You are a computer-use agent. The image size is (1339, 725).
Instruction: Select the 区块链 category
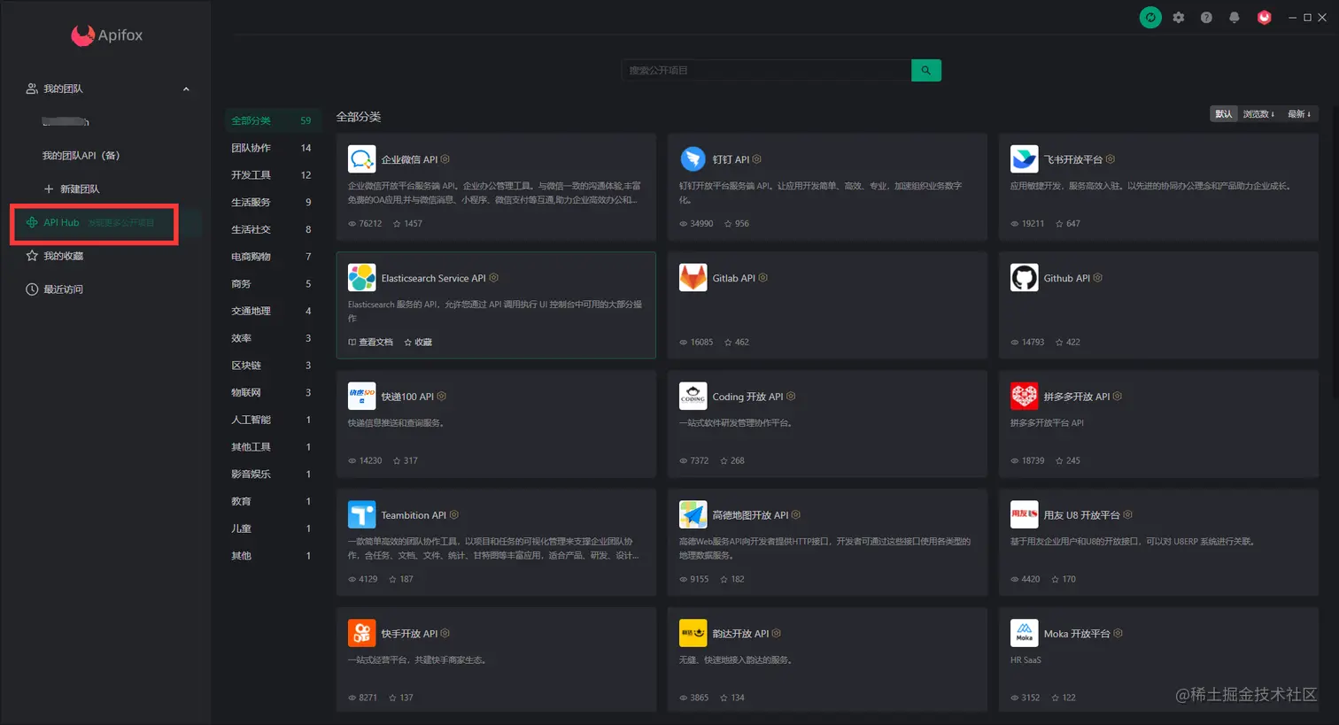click(x=271, y=366)
